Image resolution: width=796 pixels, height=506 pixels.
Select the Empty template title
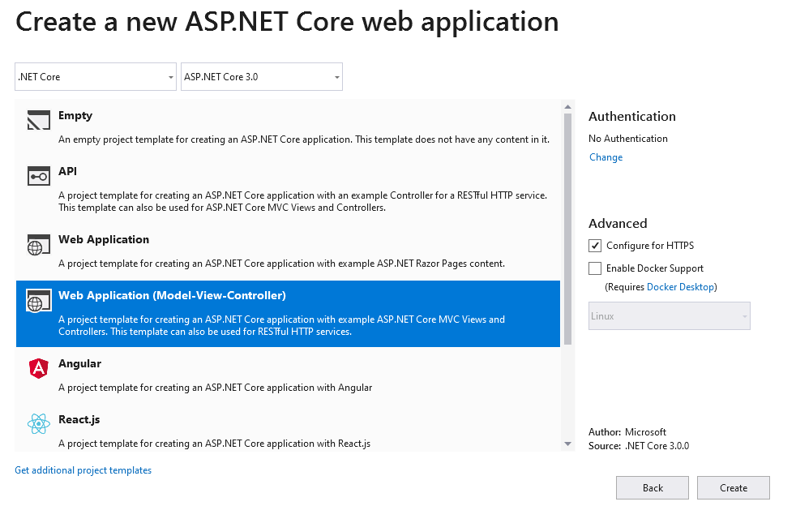pos(75,115)
